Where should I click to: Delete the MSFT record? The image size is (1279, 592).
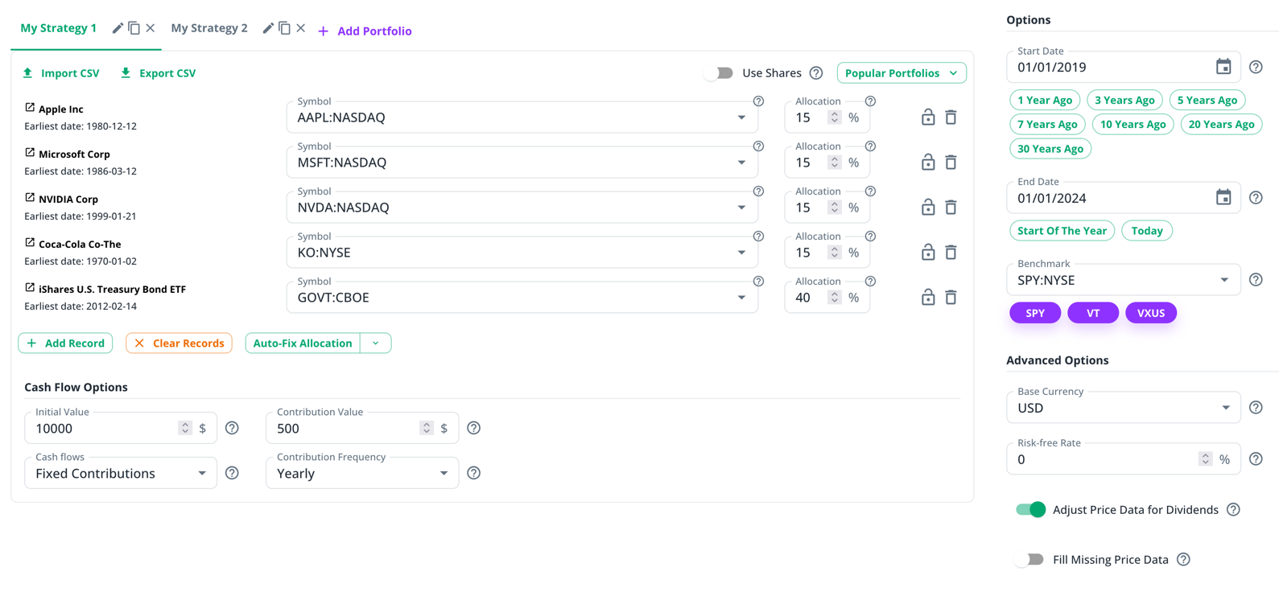[x=951, y=162]
